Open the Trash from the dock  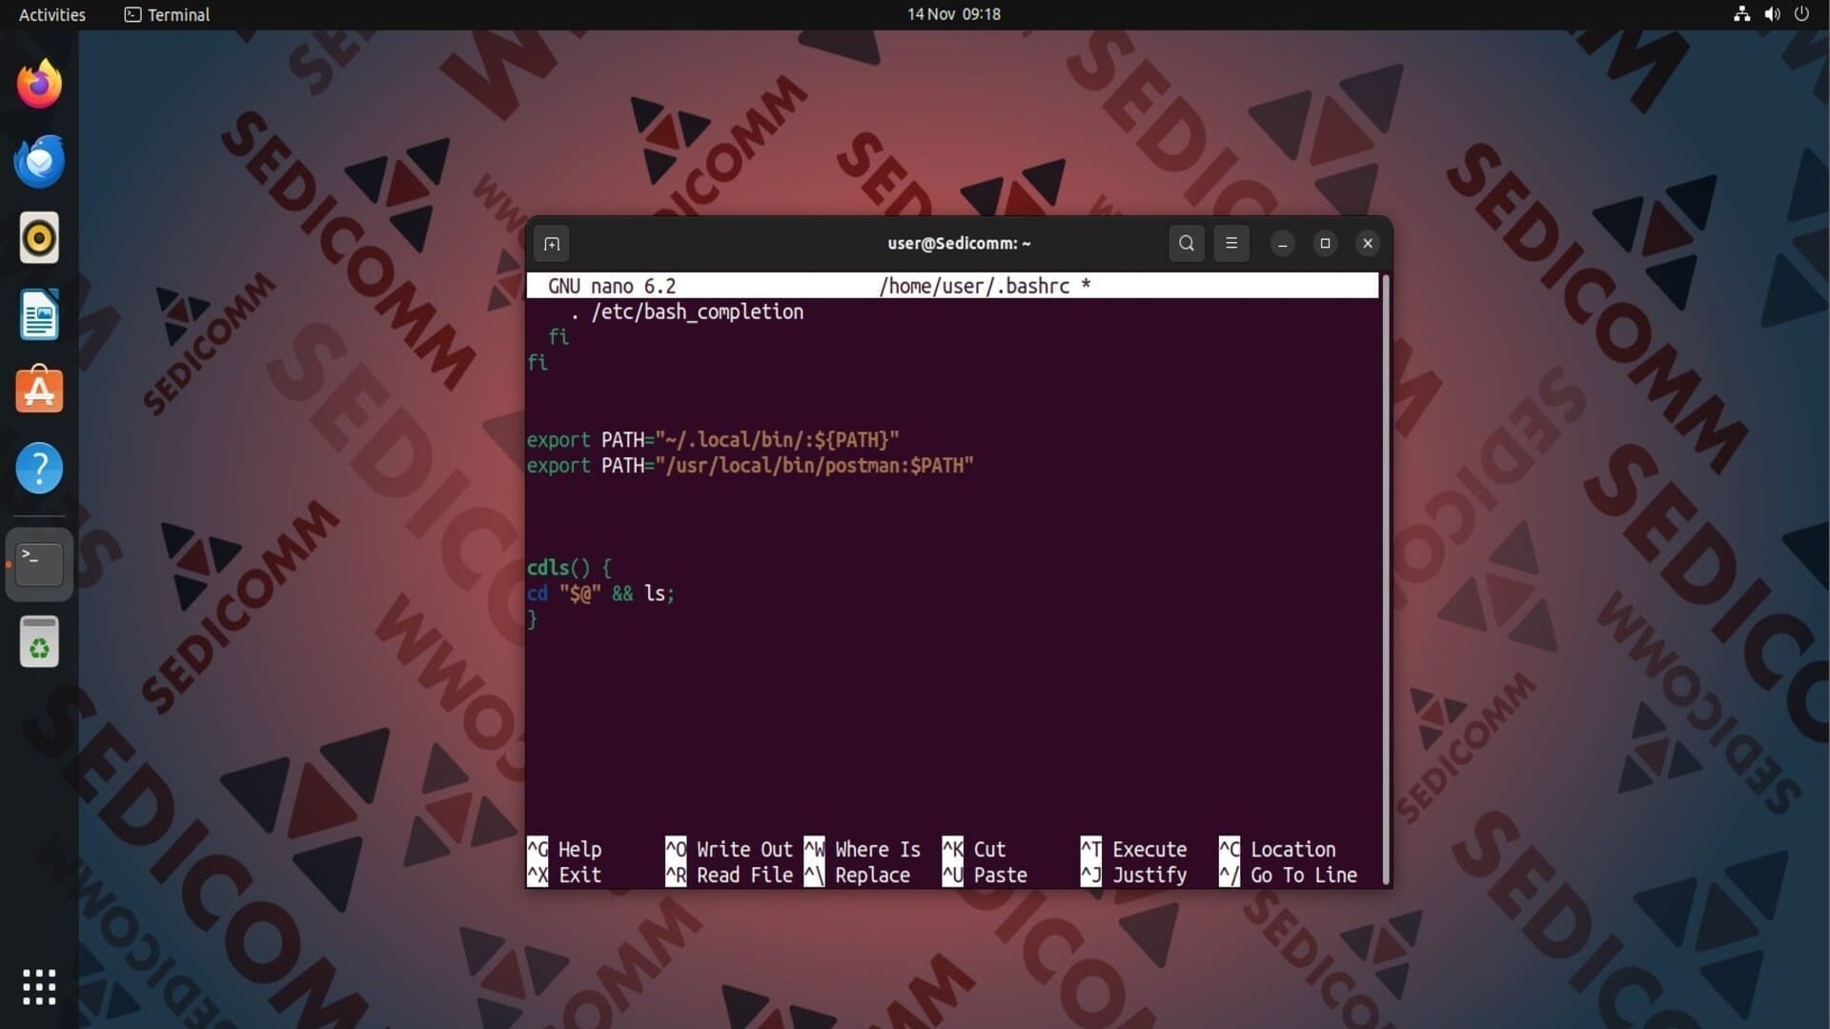[39, 641]
